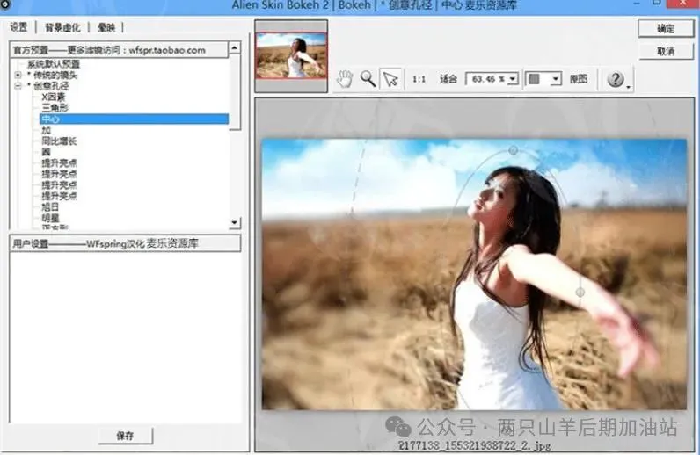Set preview zoom to 1:1
This screenshot has width=700, height=455.
[419, 79]
